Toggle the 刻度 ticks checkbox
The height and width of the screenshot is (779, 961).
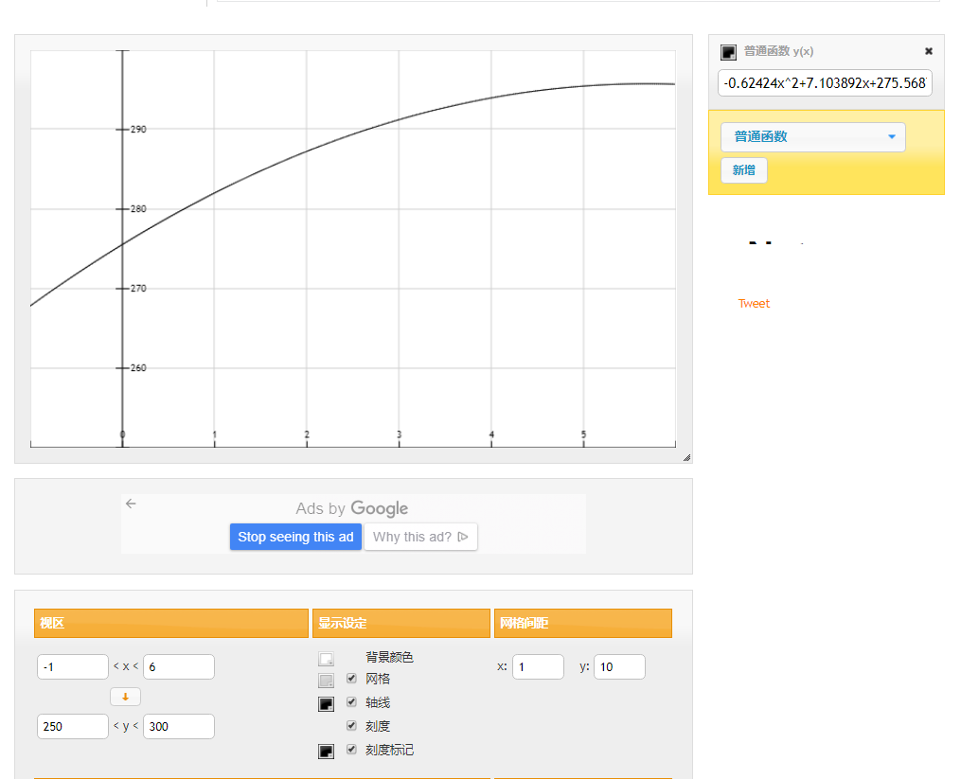pos(352,725)
